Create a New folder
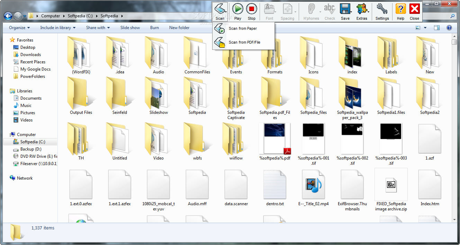This screenshot has width=460, height=245. tap(179, 28)
